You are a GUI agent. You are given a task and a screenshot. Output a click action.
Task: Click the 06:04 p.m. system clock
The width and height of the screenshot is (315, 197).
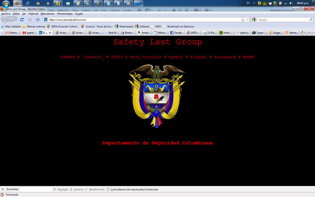pos(303,3)
